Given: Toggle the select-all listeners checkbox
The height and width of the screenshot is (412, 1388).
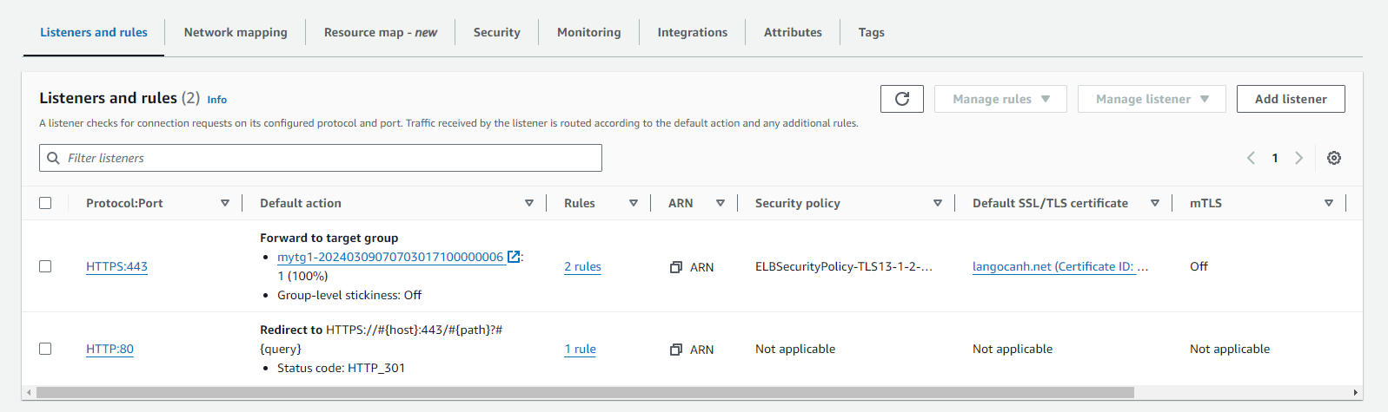Looking at the screenshot, I should (x=45, y=203).
